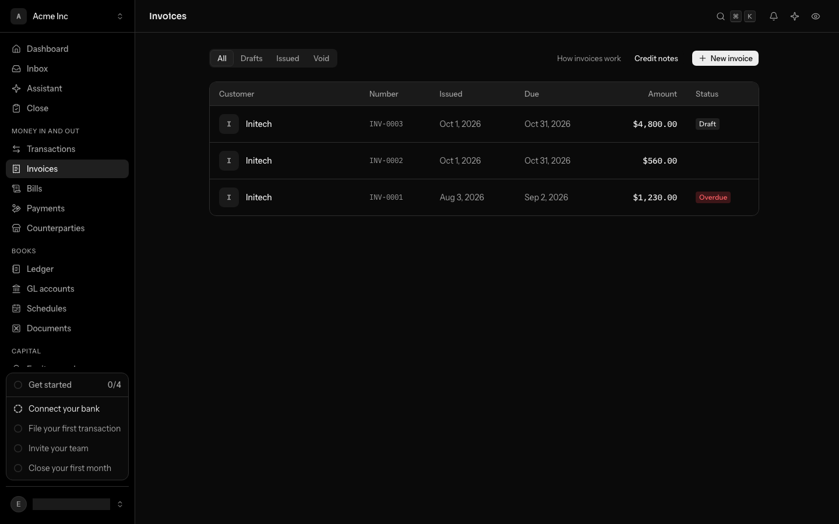Click the Schedules calendar icon
Image resolution: width=839 pixels, height=524 pixels.
(16, 309)
